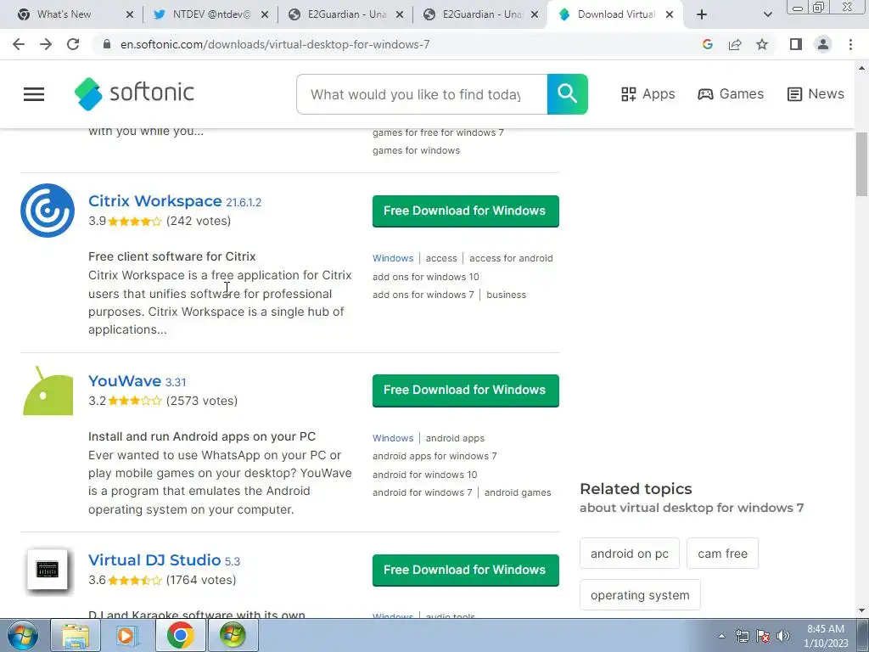869x652 pixels.
Task: Click the browser forward arrow
Action: [46, 44]
